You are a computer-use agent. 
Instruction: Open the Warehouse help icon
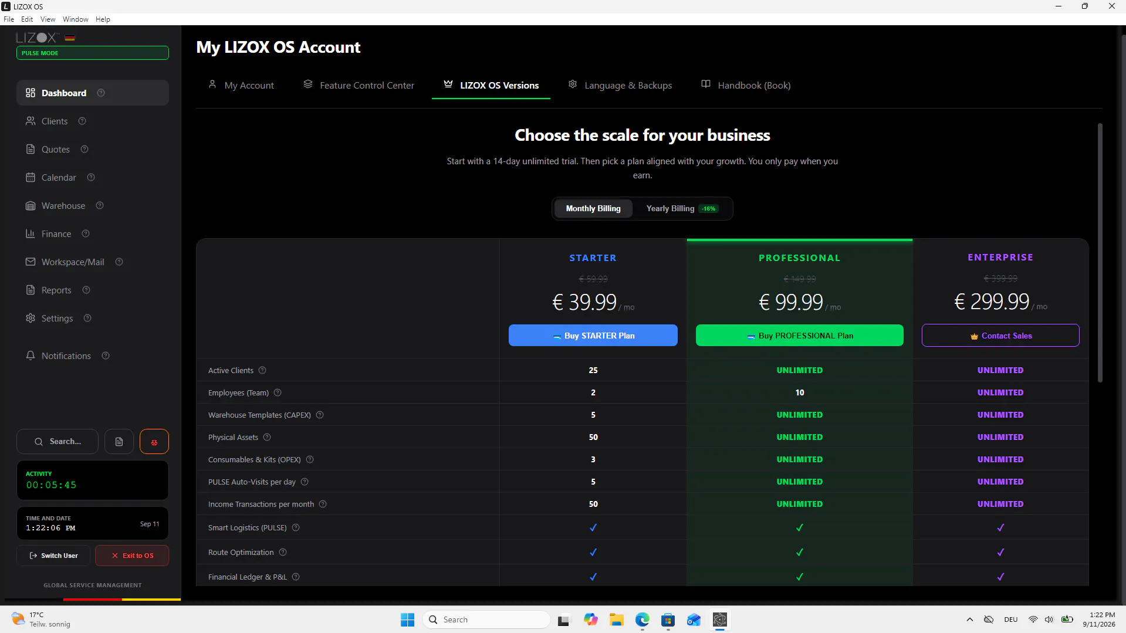click(x=100, y=205)
